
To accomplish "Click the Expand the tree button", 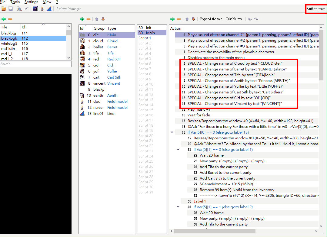I will pos(211,19).
